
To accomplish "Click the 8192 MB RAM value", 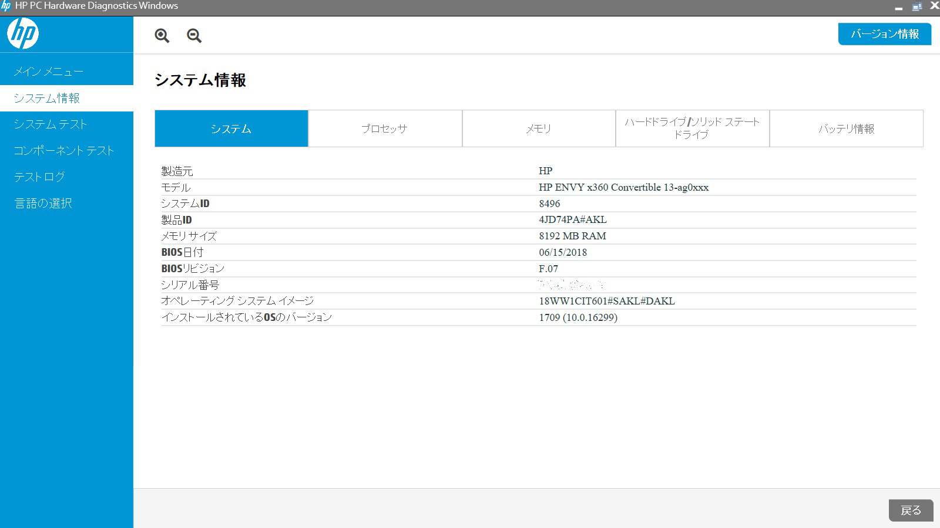I will coord(573,236).
